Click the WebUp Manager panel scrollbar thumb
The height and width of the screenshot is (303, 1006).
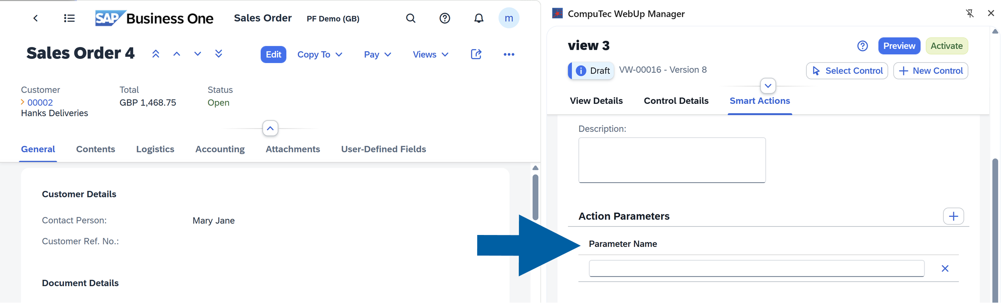(x=995, y=230)
